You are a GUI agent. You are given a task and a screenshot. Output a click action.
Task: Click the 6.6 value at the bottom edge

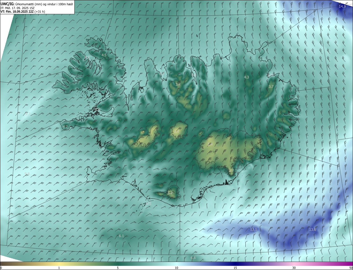(x=193, y=258)
